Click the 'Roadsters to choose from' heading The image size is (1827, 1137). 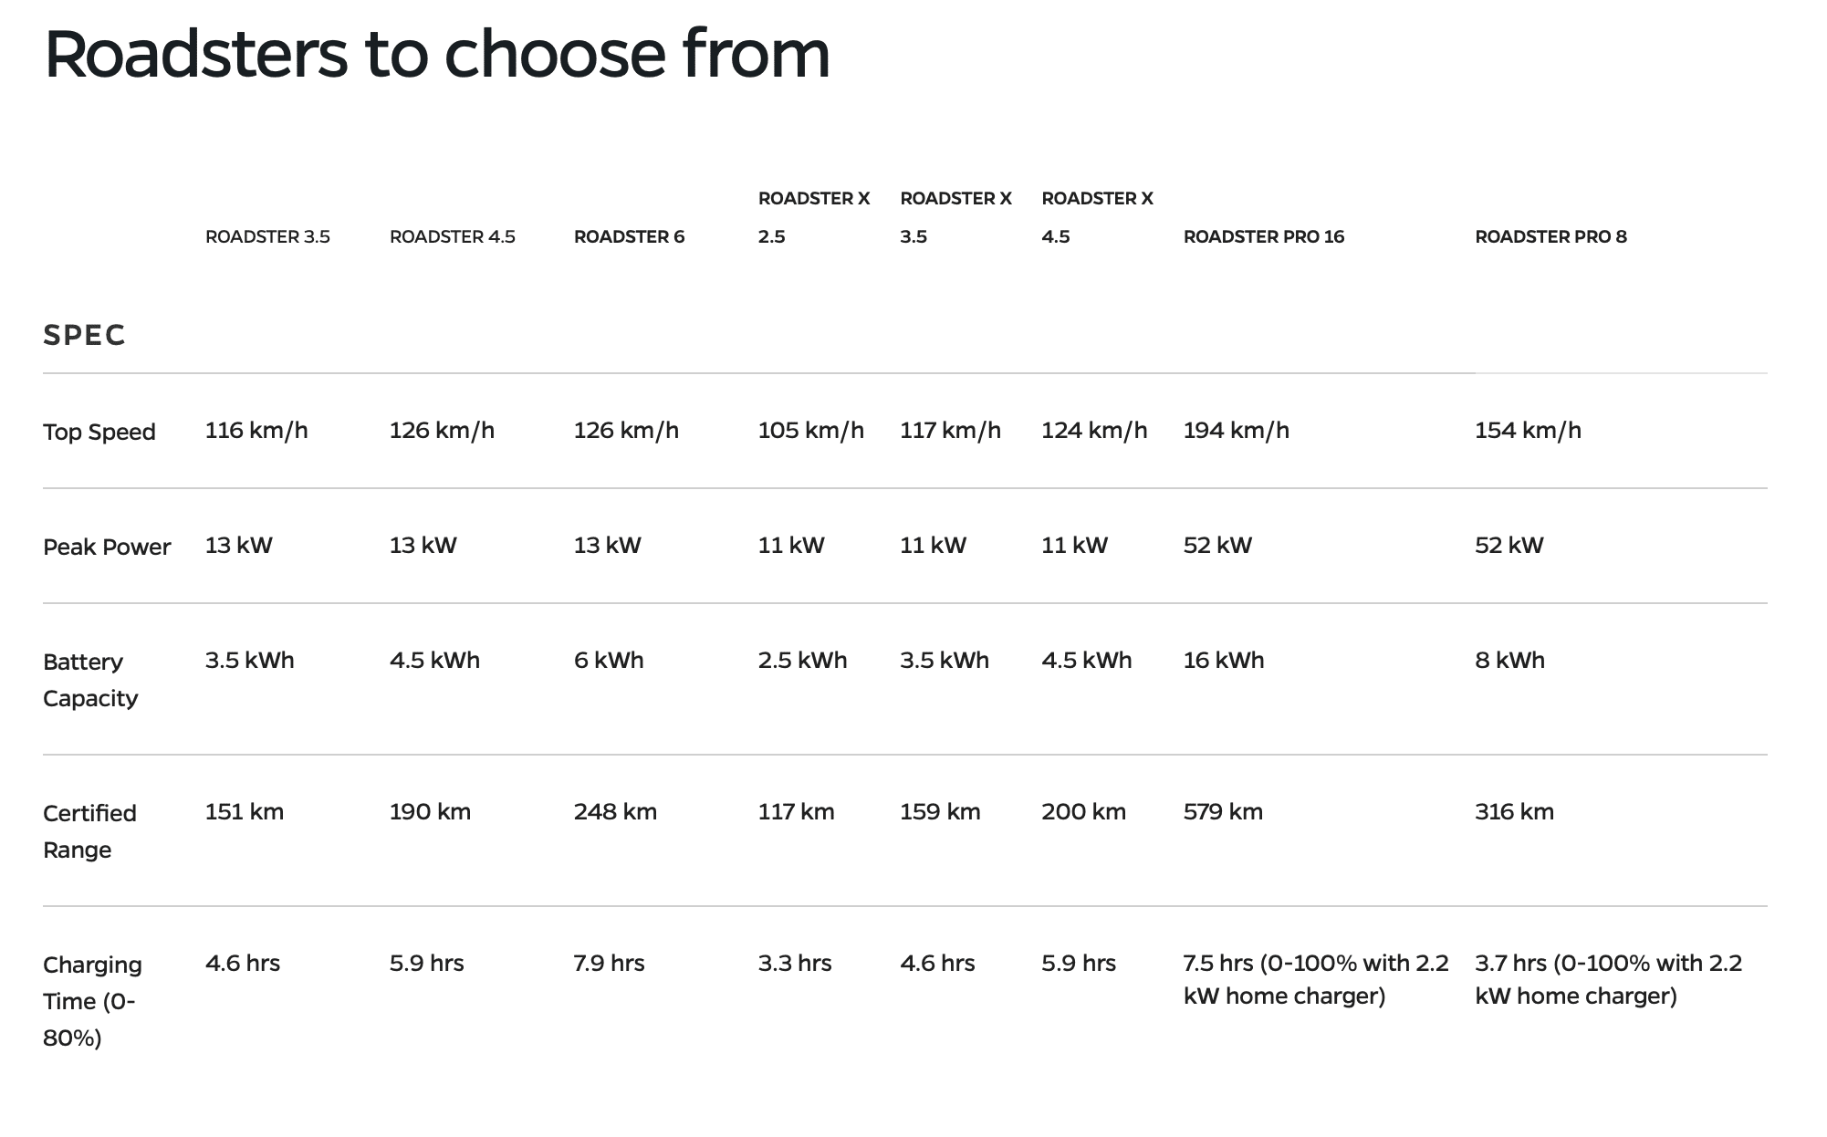pyautogui.click(x=436, y=55)
